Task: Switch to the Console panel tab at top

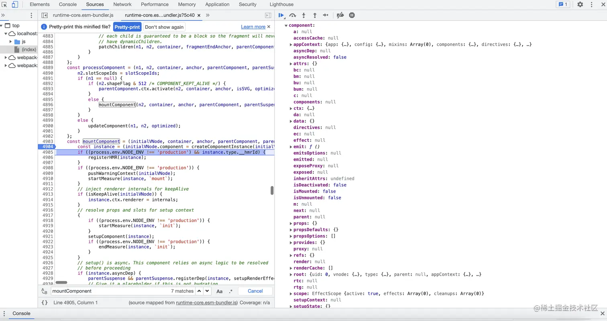Action: coord(68,4)
